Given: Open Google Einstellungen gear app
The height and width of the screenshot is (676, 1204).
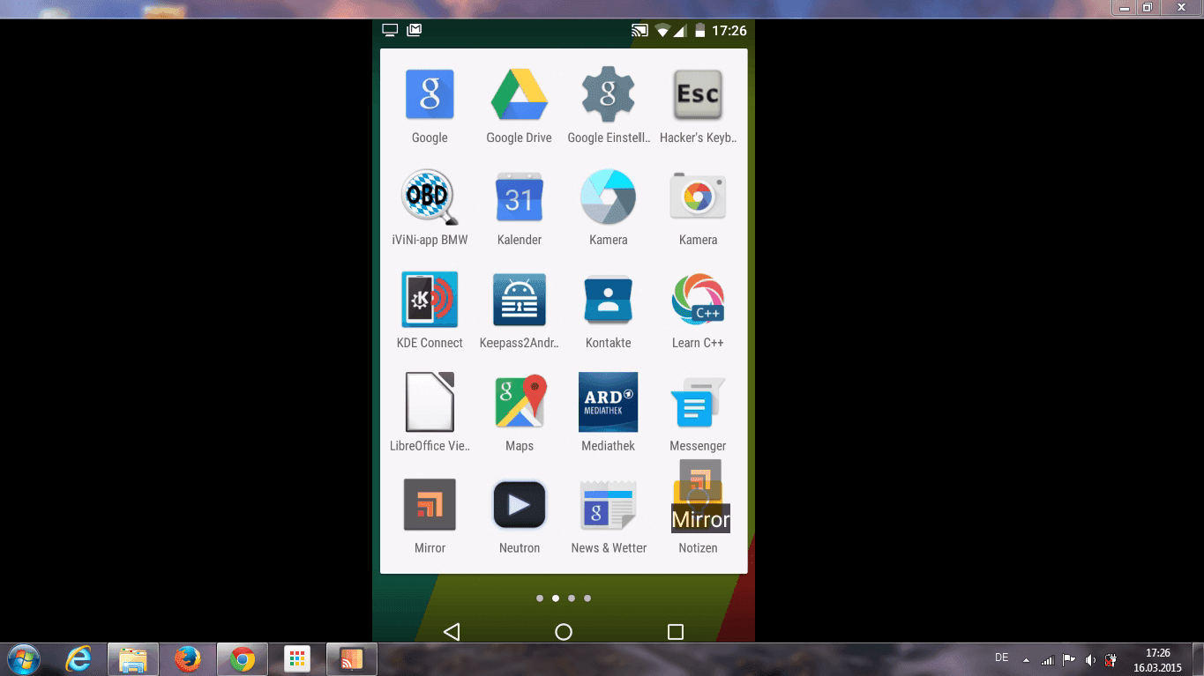Looking at the screenshot, I should [609, 95].
